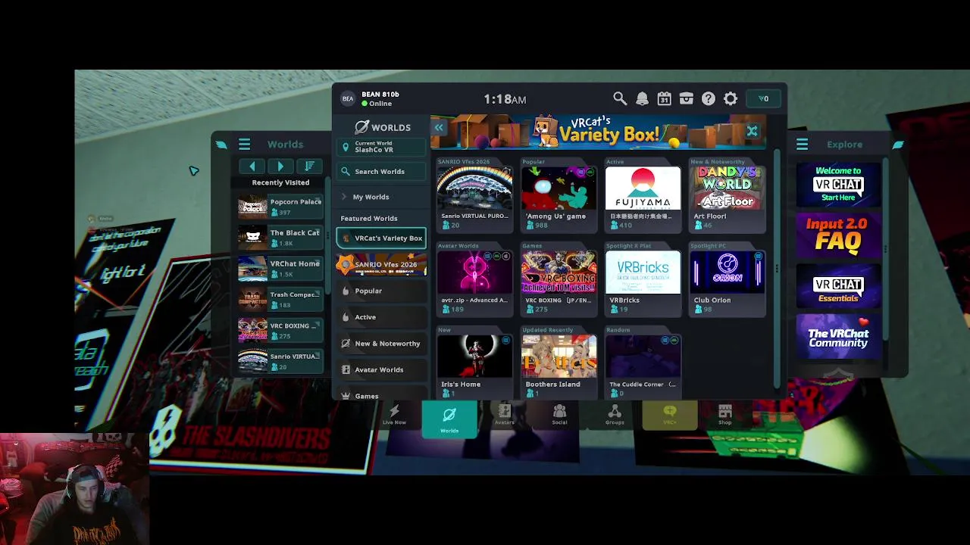Select SANRIO Vfes 2026 featured category

[381, 264]
